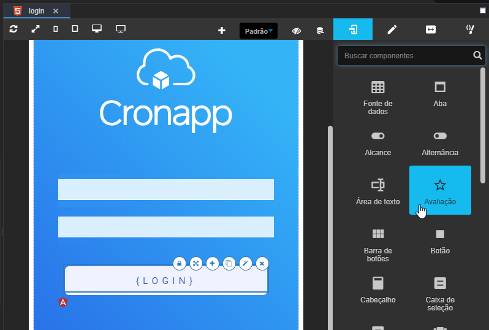Click the refresh icon in the toolbar
Viewport: 489px width, 330px height.
13,29
